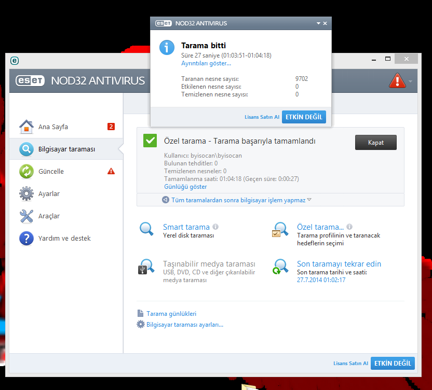Click Taranan nesne sayısı label

pos(210,79)
